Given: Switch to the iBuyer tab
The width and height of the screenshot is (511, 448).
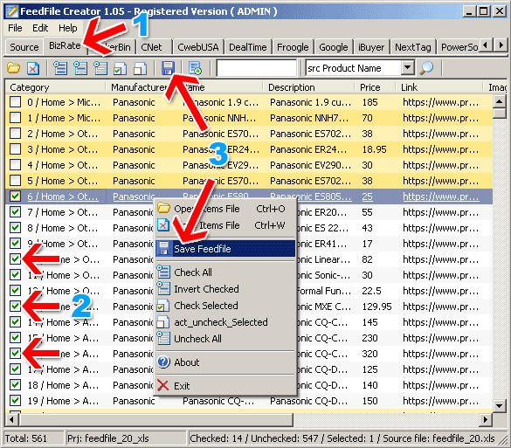Looking at the screenshot, I should pyautogui.click(x=371, y=47).
